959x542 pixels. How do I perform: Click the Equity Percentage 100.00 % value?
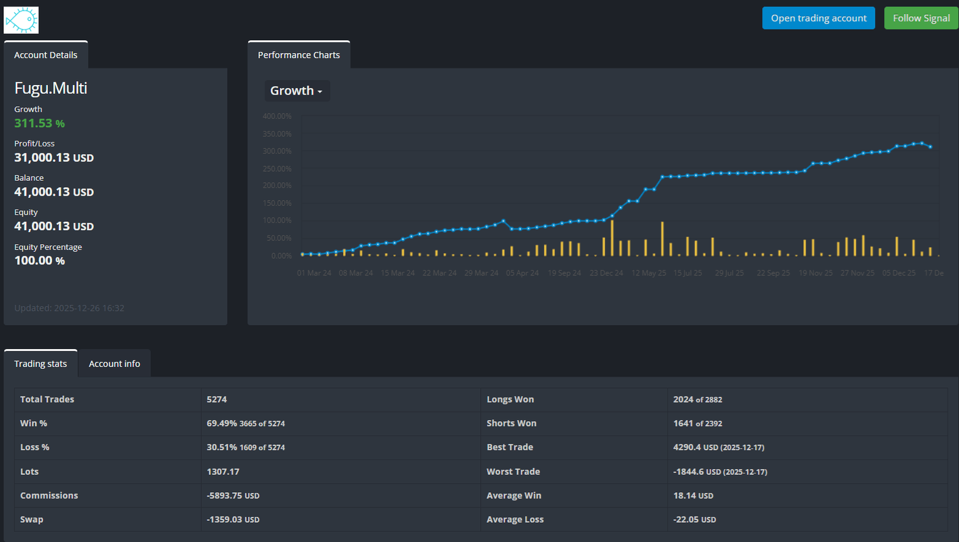point(40,260)
